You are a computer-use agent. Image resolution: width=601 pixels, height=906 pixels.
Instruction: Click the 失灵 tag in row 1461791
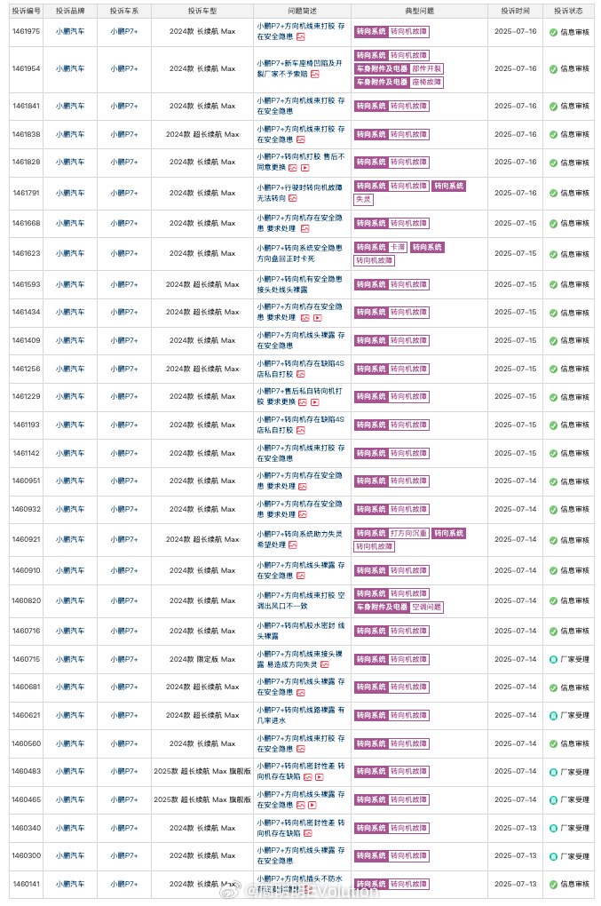363,199
